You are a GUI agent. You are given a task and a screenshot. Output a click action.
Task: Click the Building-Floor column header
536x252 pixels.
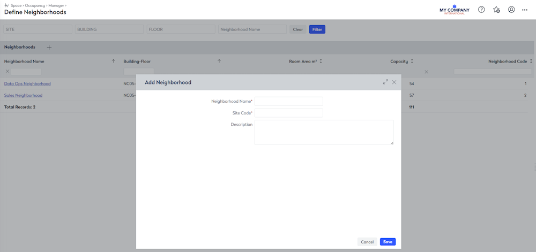[137, 62]
